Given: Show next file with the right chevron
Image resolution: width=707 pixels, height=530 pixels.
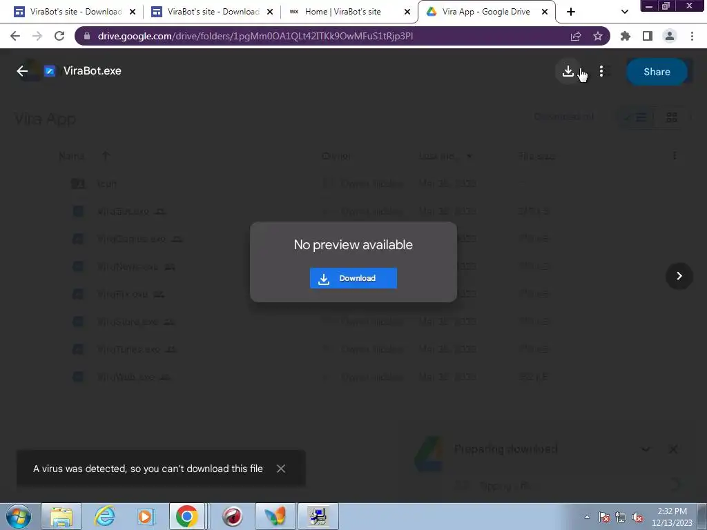Looking at the screenshot, I should [679, 276].
